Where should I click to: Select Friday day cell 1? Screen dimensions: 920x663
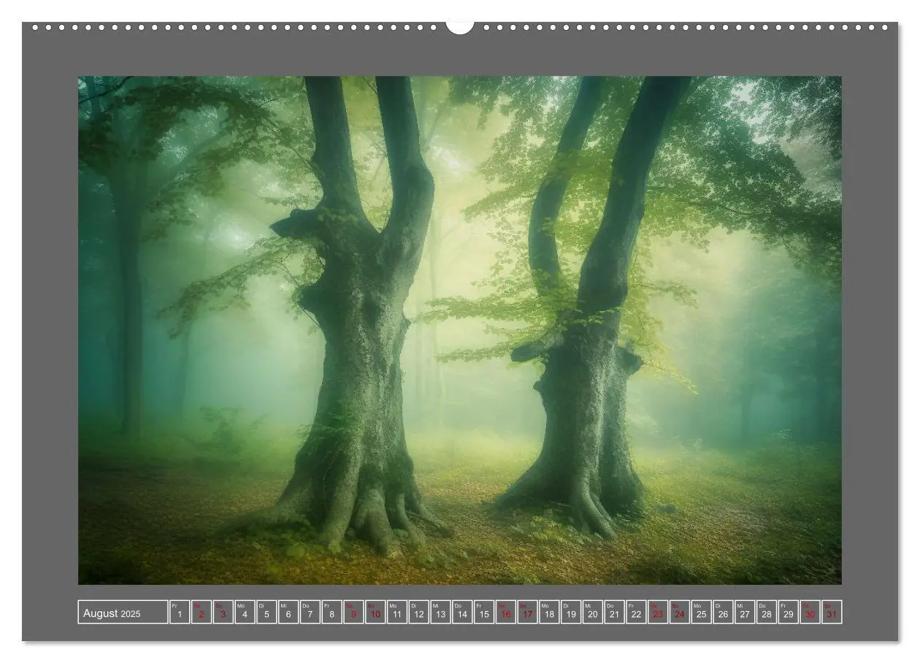click(180, 613)
